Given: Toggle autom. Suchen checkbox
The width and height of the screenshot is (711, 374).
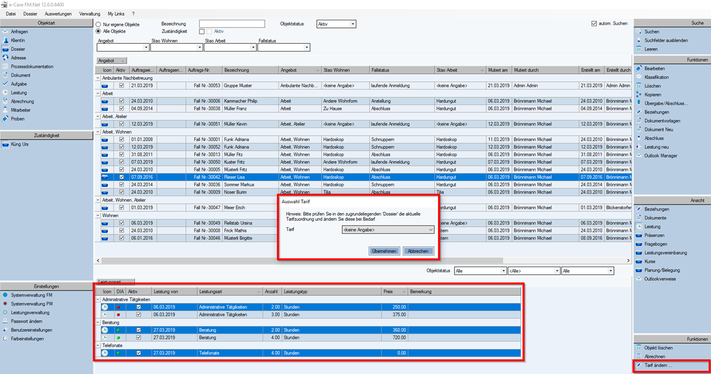Looking at the screenshot, I should point(594,24).
